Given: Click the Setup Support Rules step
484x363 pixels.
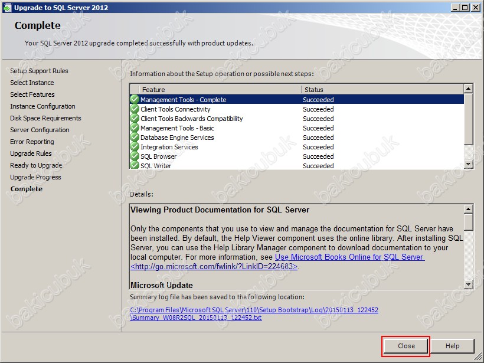Looking at the screenshot, I should (x=39, y=71).
